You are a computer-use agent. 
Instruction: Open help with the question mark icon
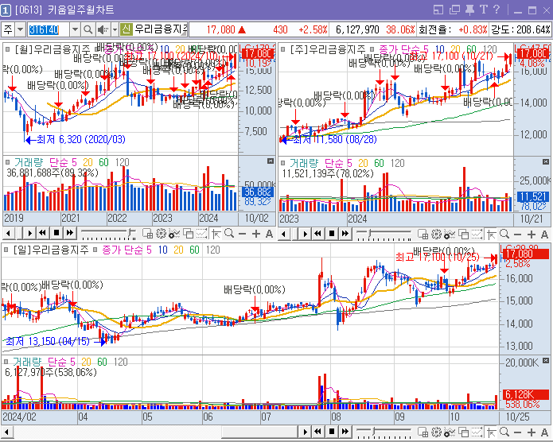click(496, 10)
